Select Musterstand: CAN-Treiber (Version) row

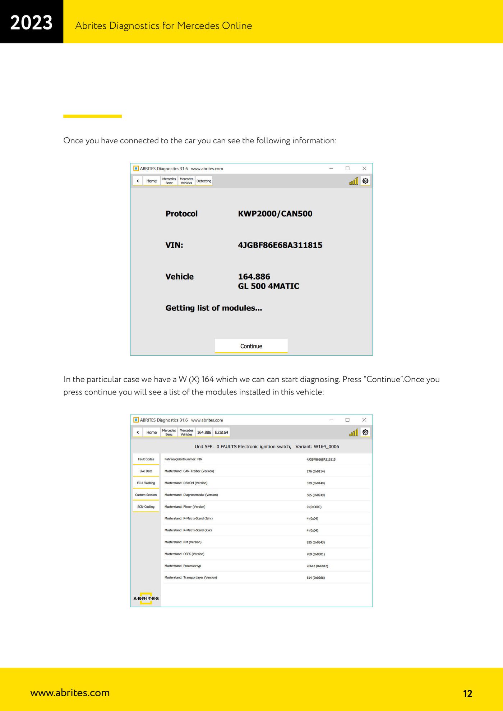click(x=267, y=471)
